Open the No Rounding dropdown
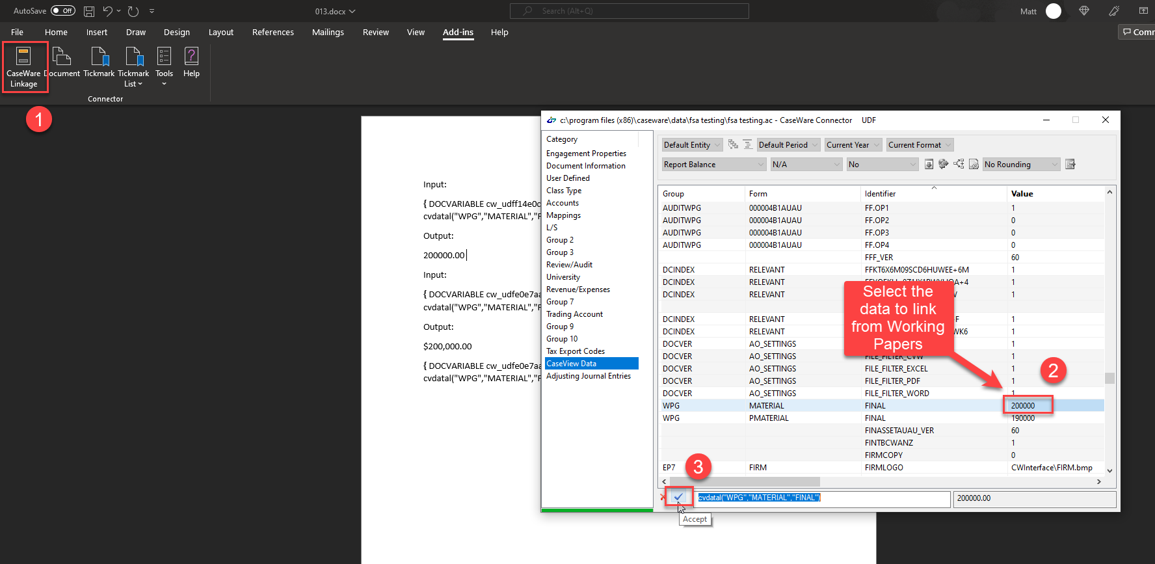1155x564 pixels. (x=1021, y=165)
